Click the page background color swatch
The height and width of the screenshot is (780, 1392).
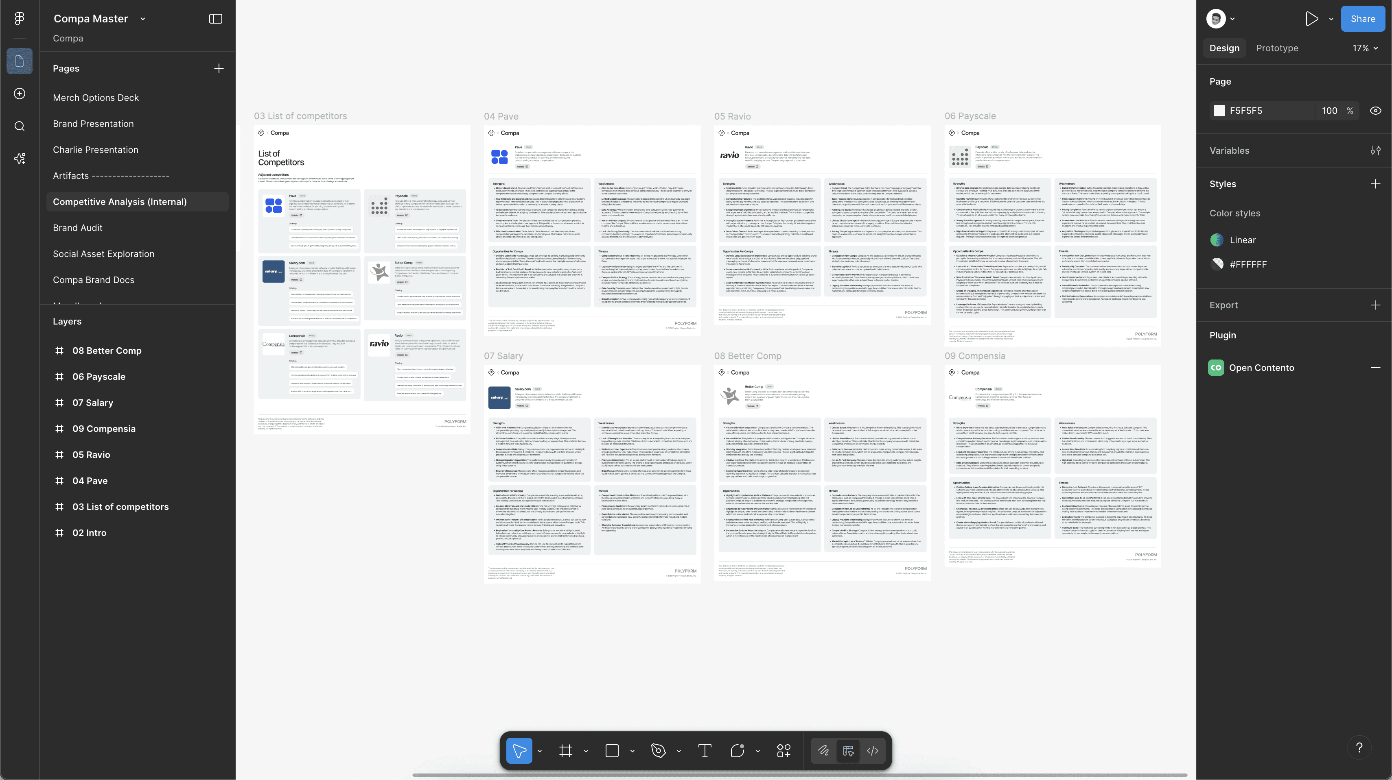1219,111
